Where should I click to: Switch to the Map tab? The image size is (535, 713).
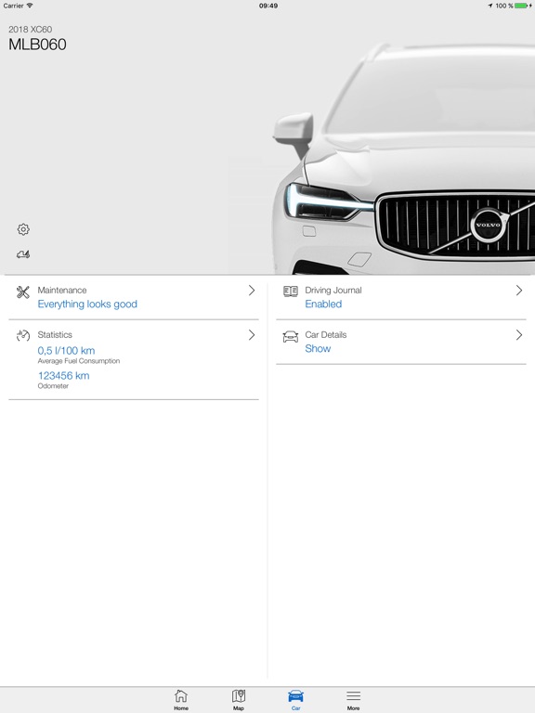click(x=239, y=699)
